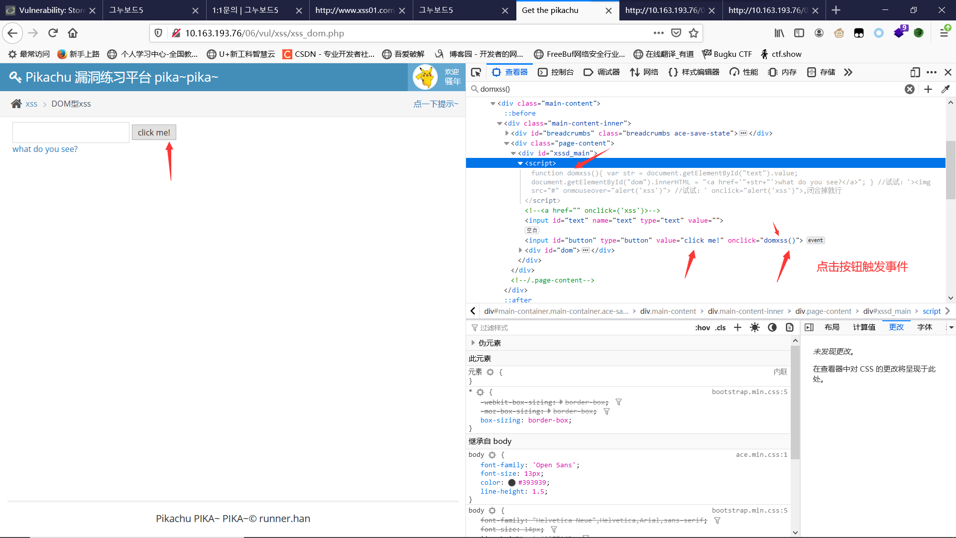Image resolution: width=956 pixels, height=538 pixels.
Task: Switch to the 调试器 debugger tab
Action: 601,72
